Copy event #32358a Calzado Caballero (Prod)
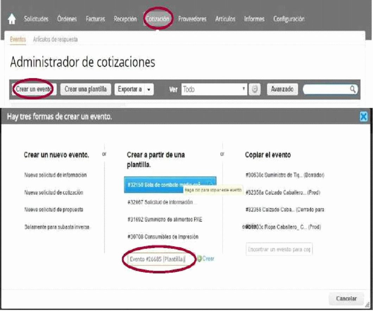This screenshot has height=311, width=373. [x=283, y=192]
